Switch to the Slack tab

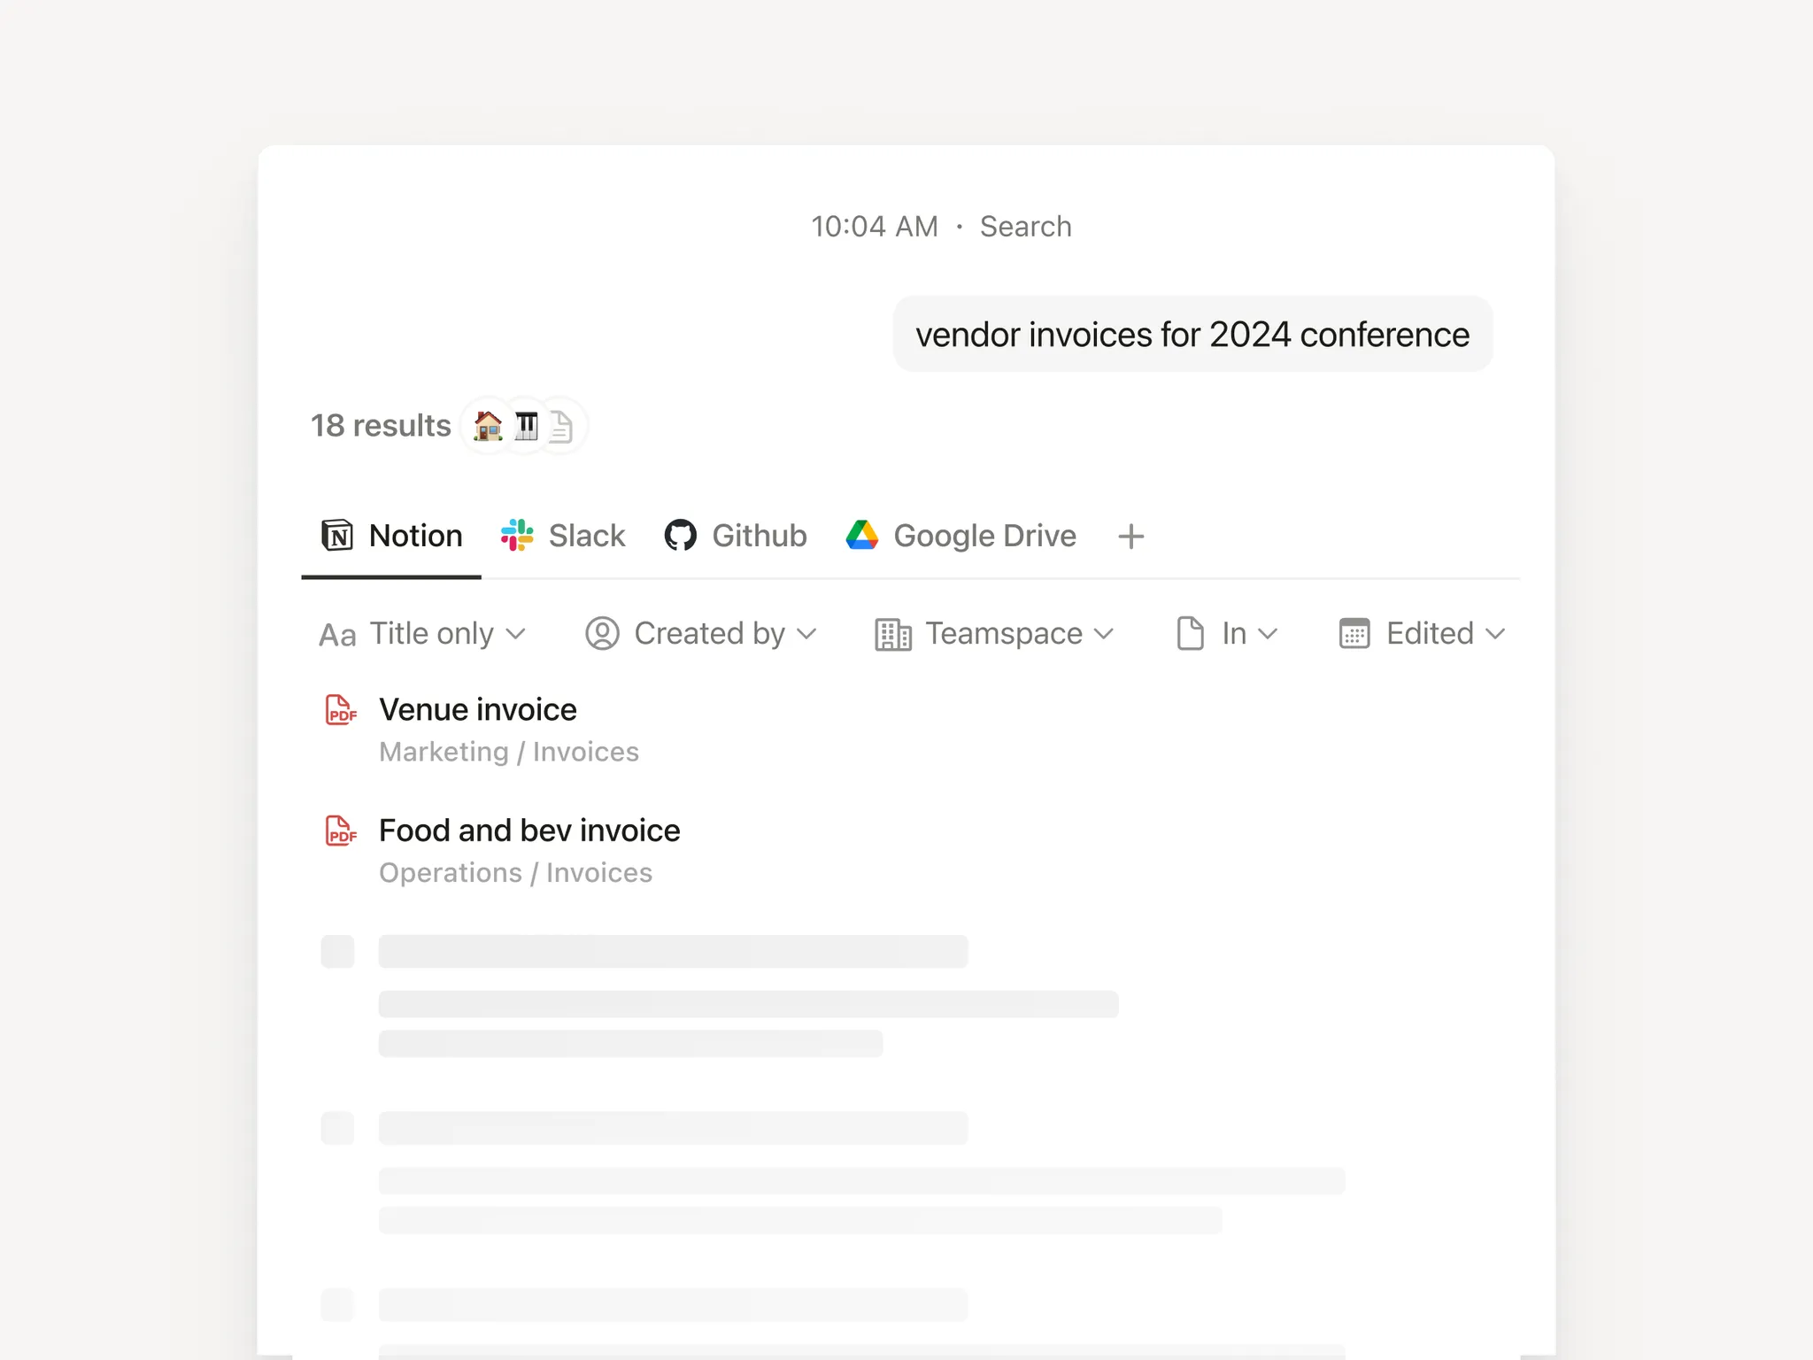tap(563, 536)
